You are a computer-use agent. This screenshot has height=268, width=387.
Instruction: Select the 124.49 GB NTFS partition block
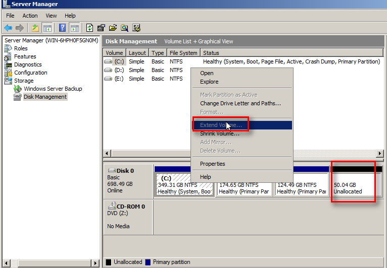[302, 188]
